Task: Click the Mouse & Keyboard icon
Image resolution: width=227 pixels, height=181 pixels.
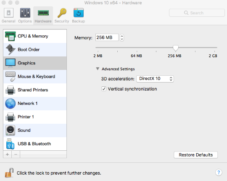Action: click(11, 76)
